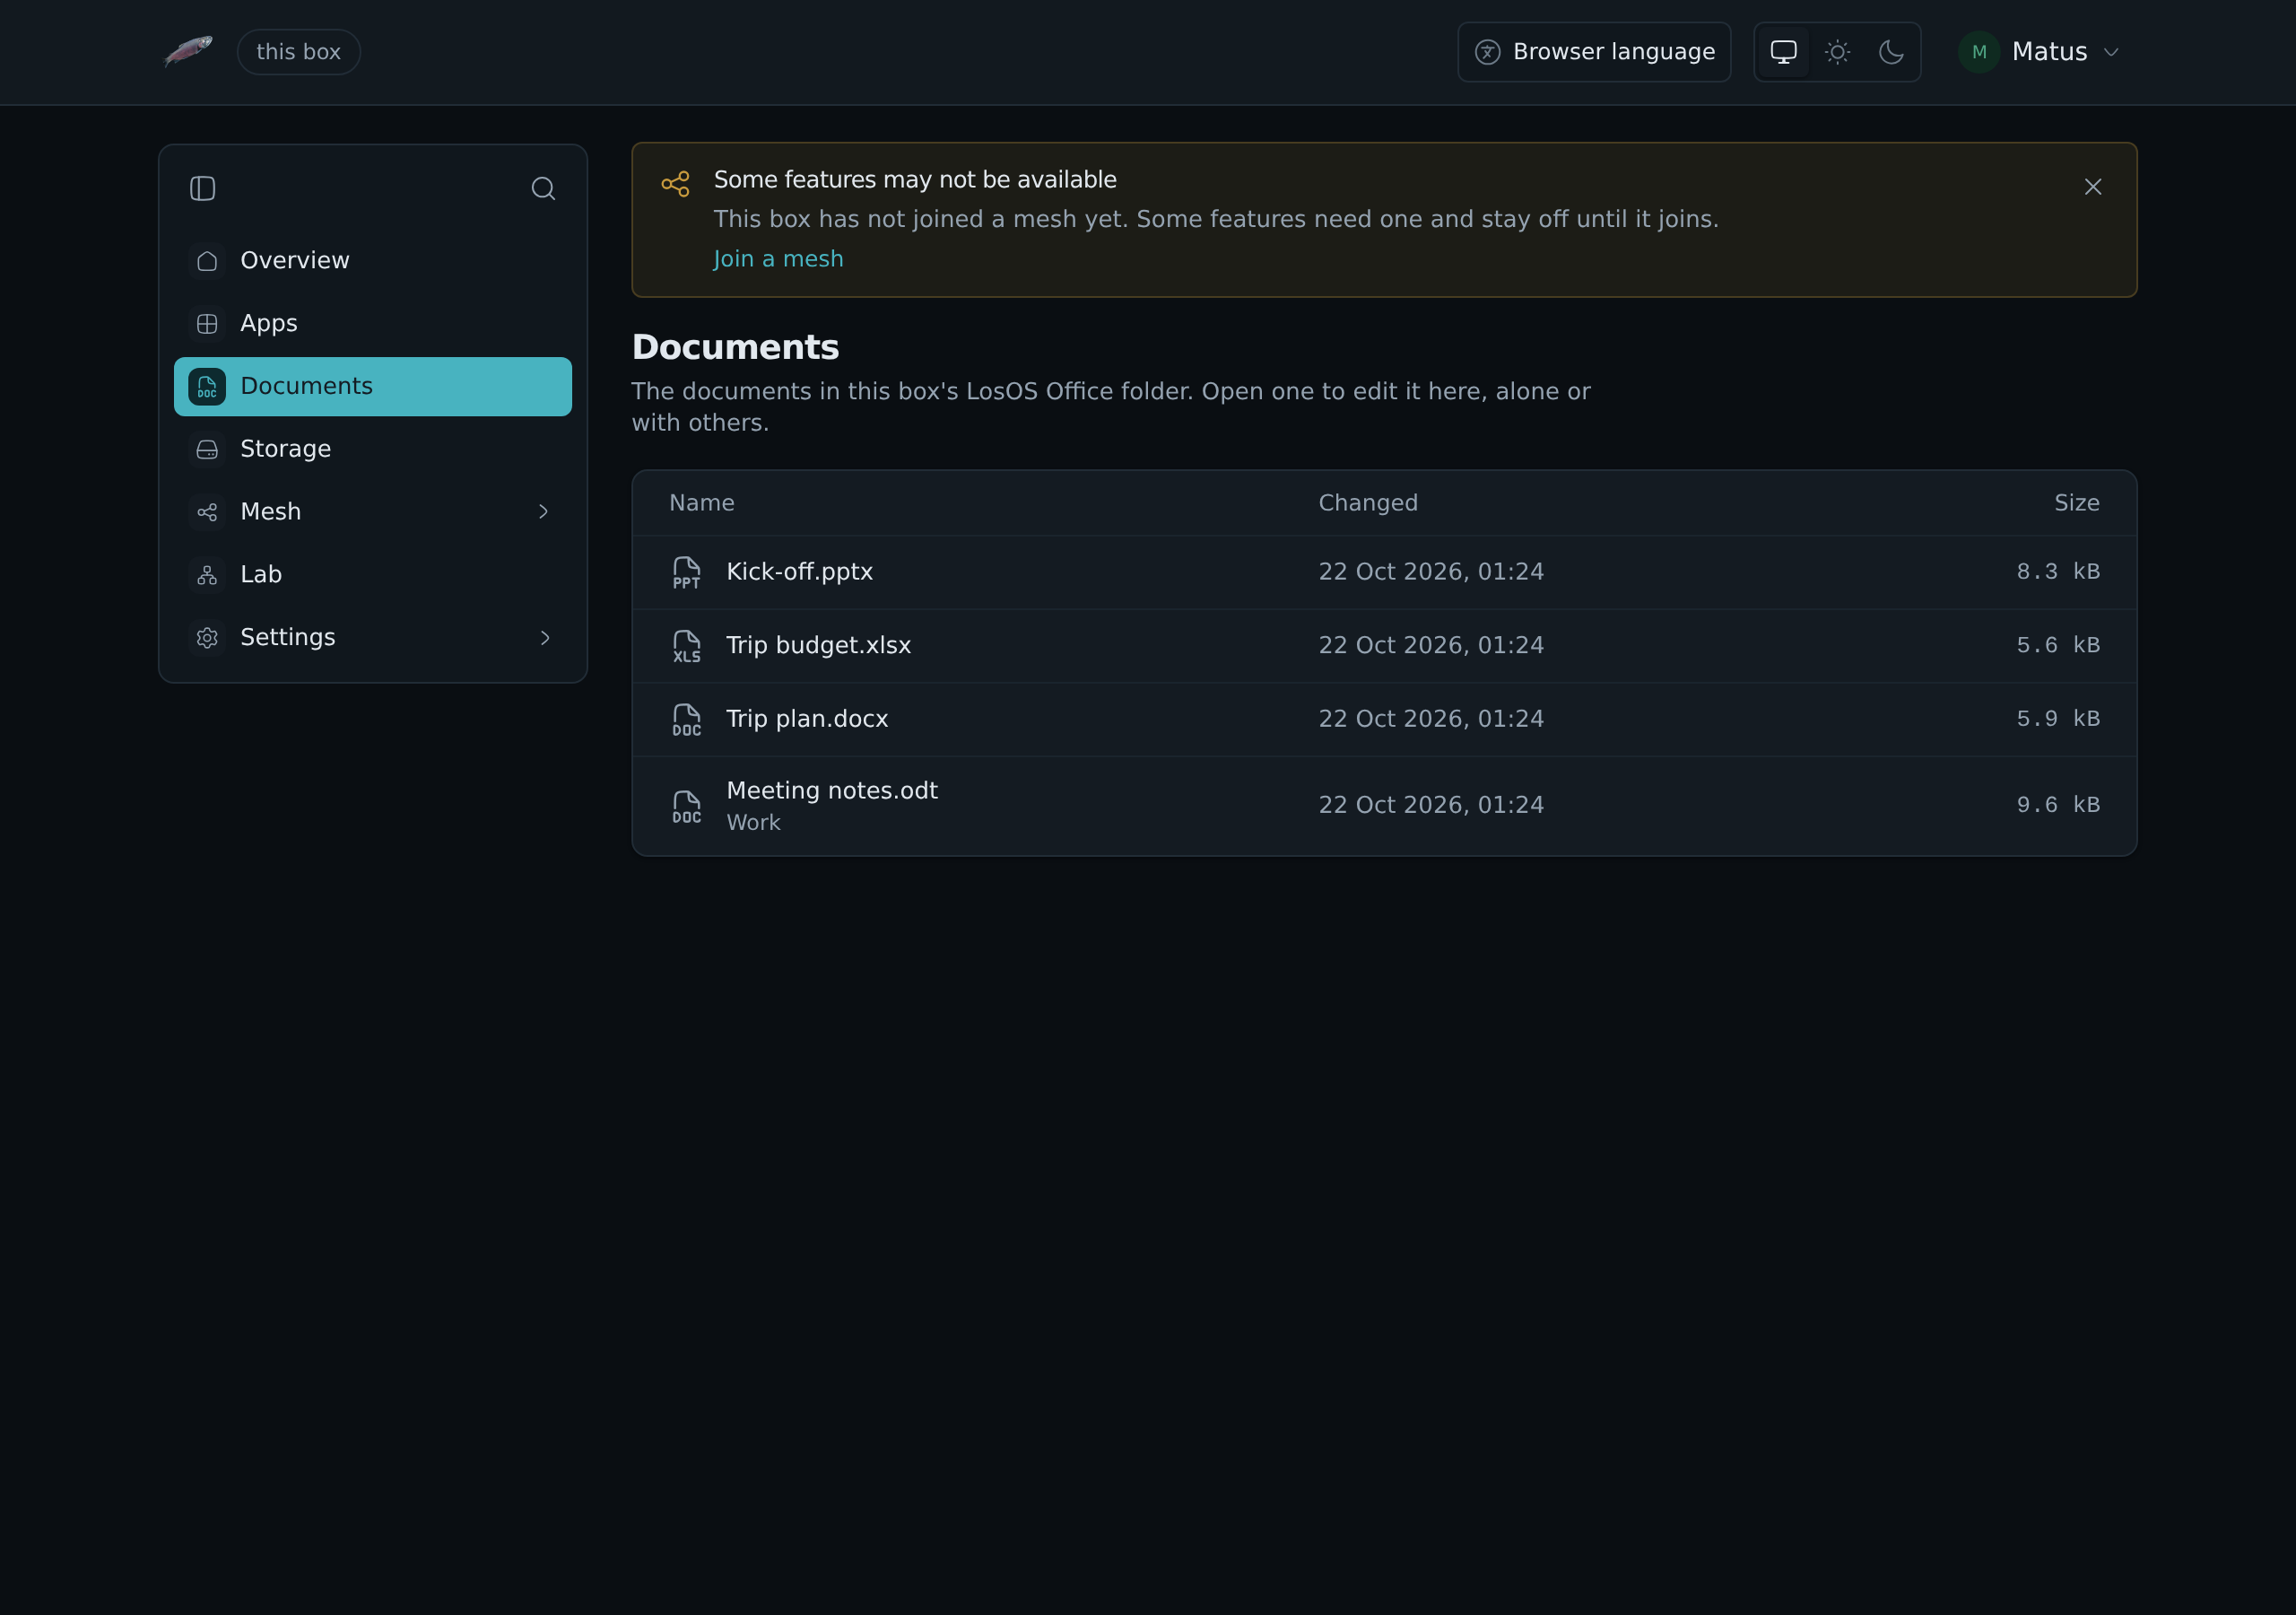
Task: Open Lab section in sidebar
Action: [x=373, y=575]
